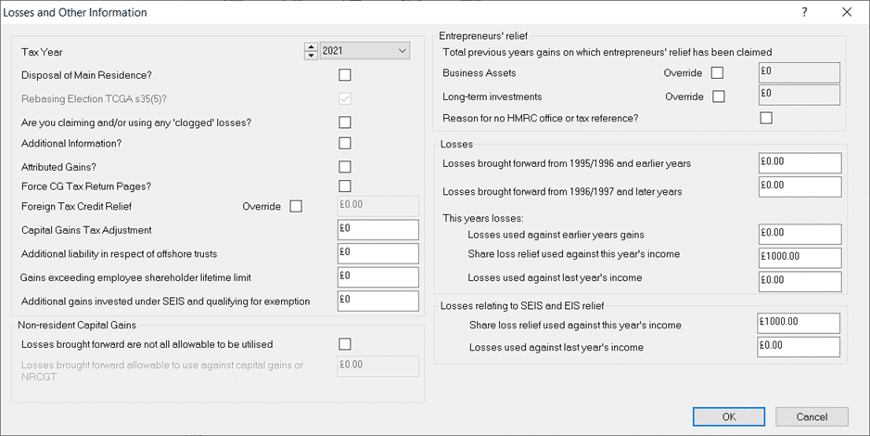870x436 pixels.
Task: Click Capital Gains Tax Adjustment field
Action: click(377, 230)
